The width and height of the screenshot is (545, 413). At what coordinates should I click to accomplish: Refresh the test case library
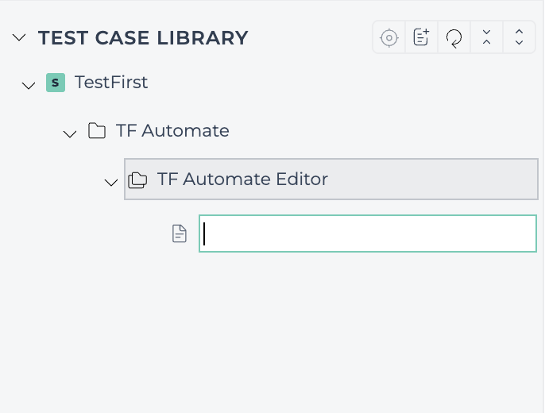pos(454,38)
